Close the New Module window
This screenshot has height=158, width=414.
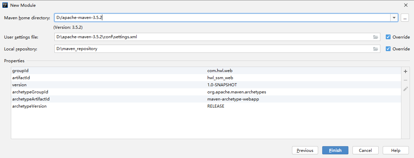click(406, 5)
